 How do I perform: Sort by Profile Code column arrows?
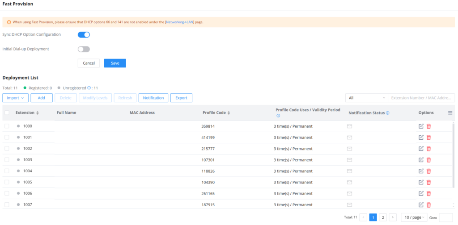(229, 113)
